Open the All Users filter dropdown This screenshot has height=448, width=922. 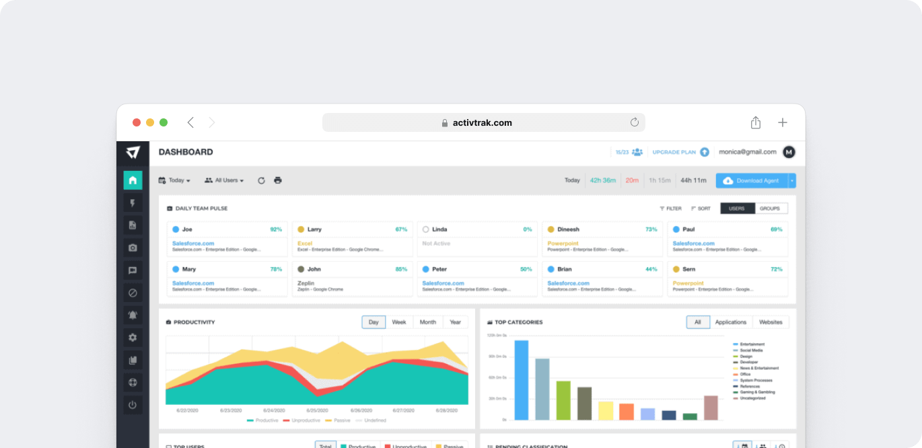224,180
